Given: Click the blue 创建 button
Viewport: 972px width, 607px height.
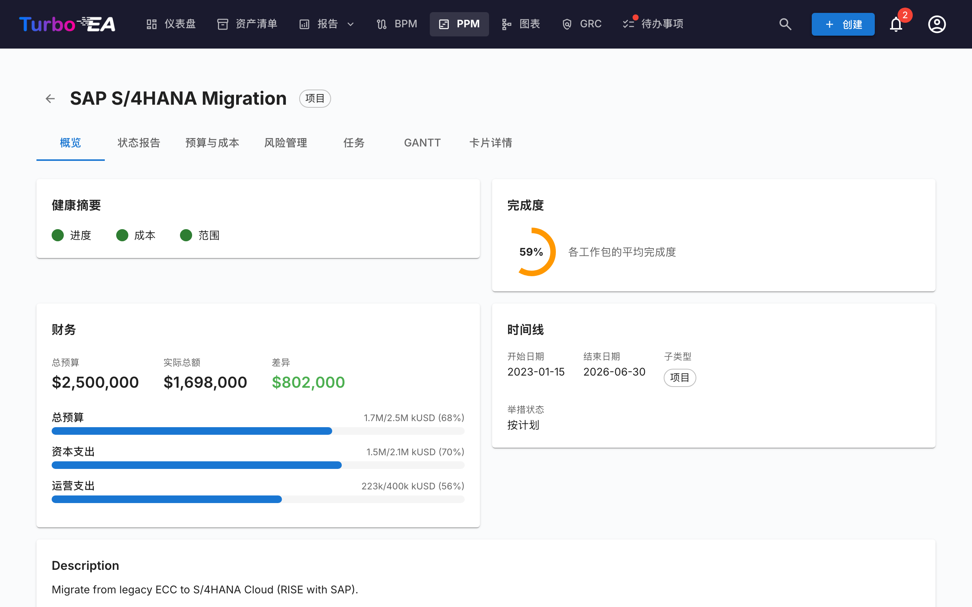Looking at the screenshot, I should click(x=843, y=24).
